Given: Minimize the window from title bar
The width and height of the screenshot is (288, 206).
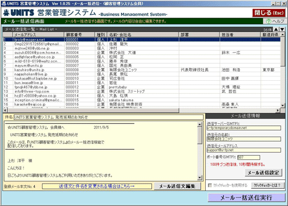Looking at the screenshot, I should coord(274,4).
